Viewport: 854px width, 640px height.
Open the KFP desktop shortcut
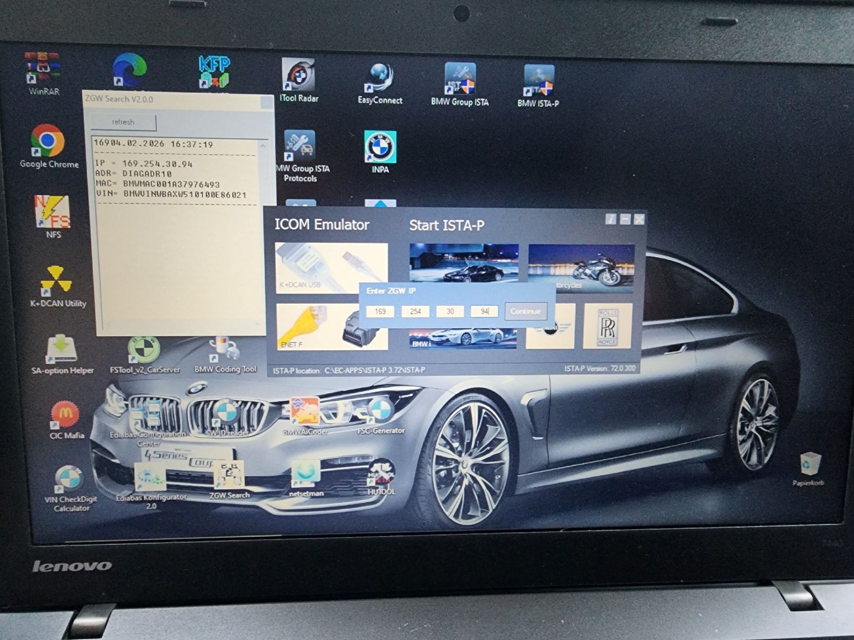coord(214,72)
